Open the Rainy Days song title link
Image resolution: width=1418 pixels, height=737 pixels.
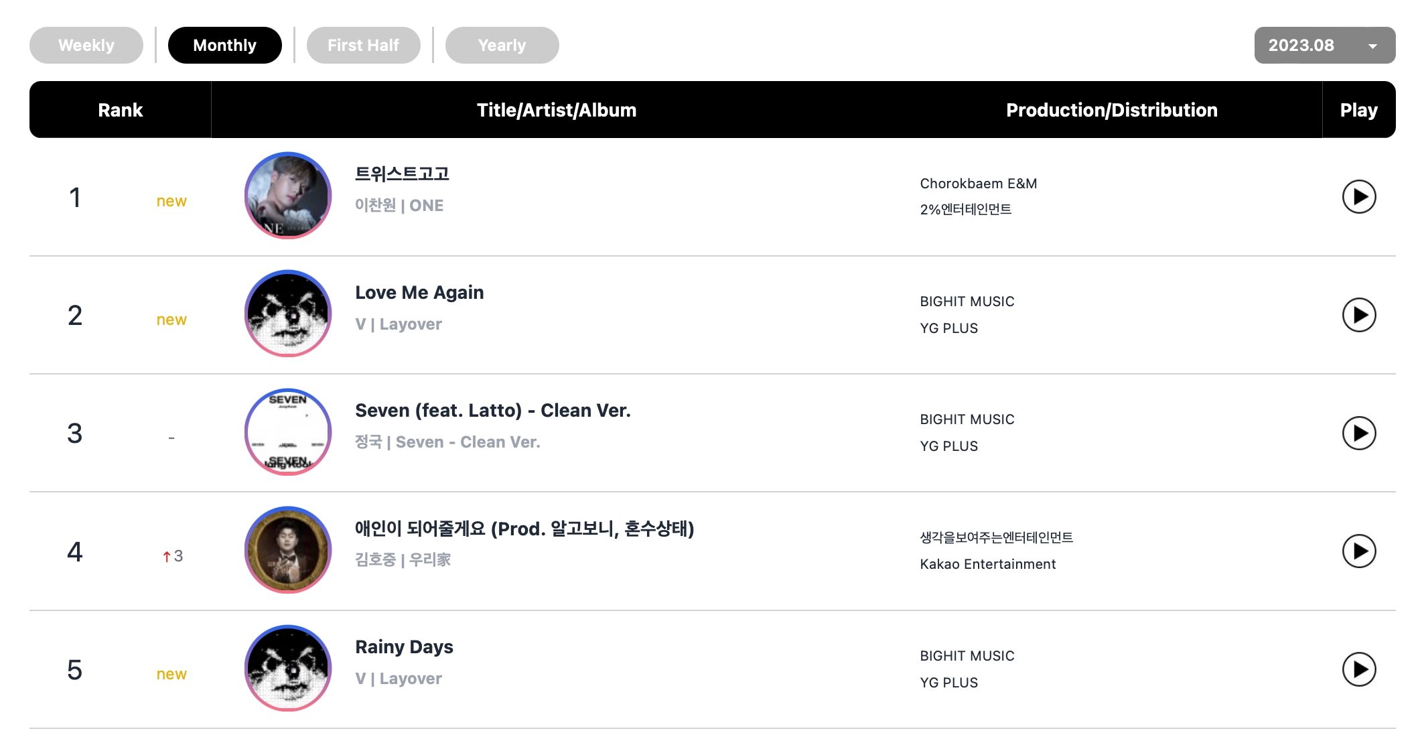404,647
